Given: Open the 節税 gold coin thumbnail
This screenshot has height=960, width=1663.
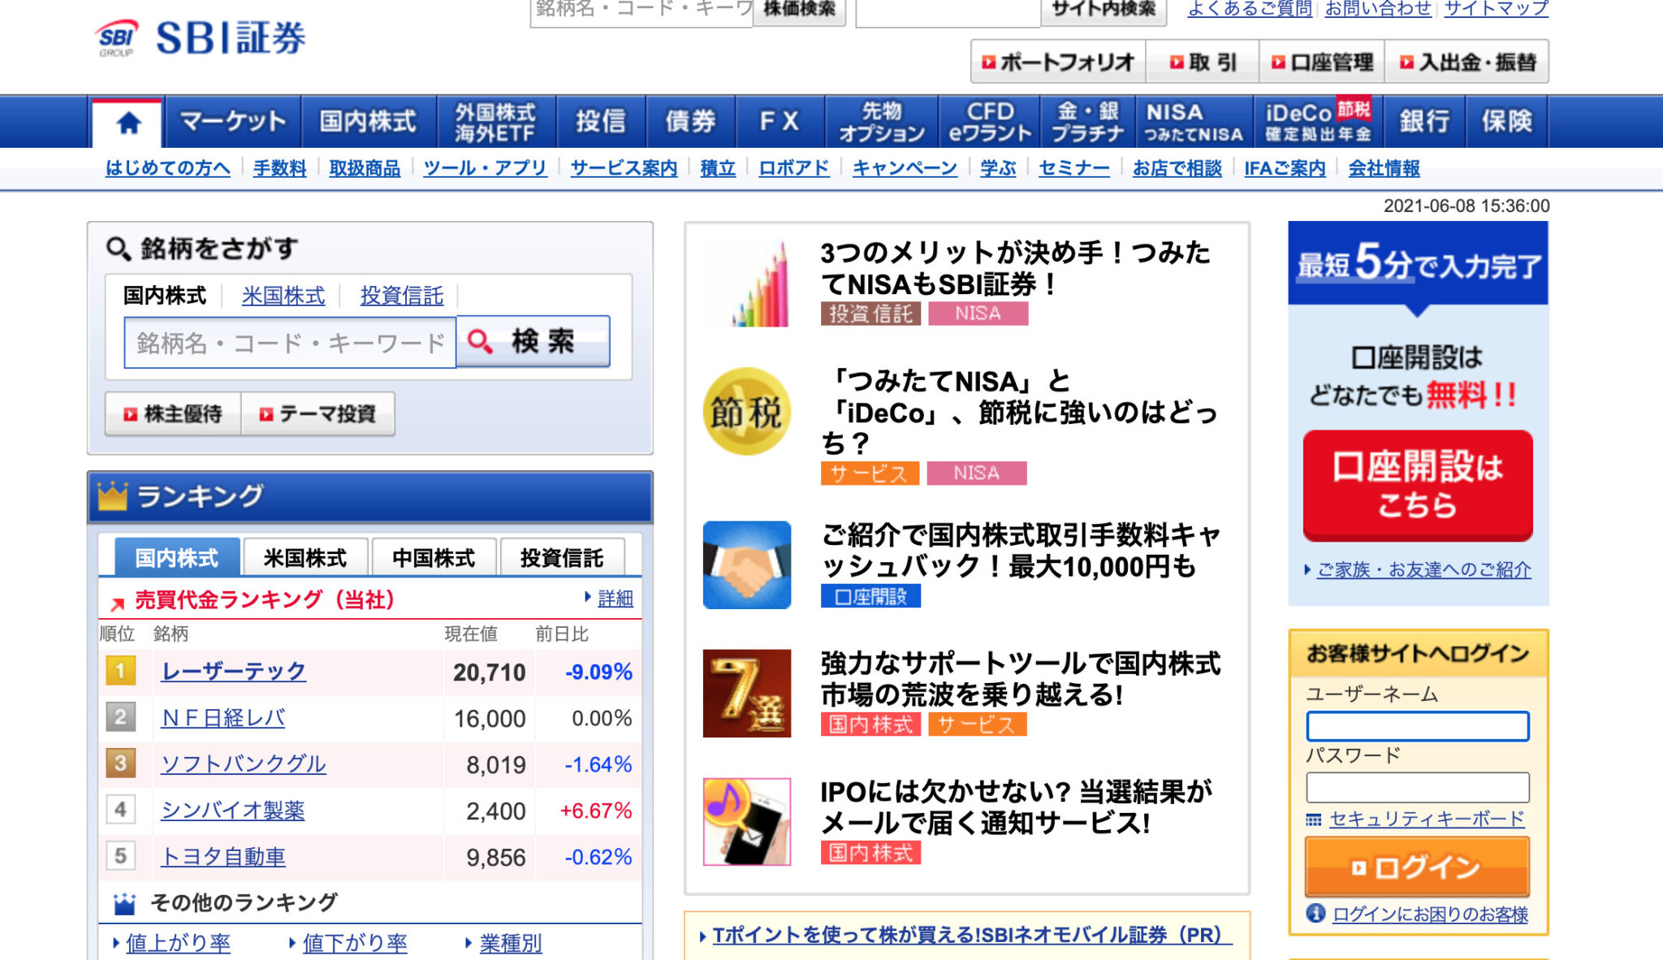Looking at the screenshot, I should click(747, 411).
